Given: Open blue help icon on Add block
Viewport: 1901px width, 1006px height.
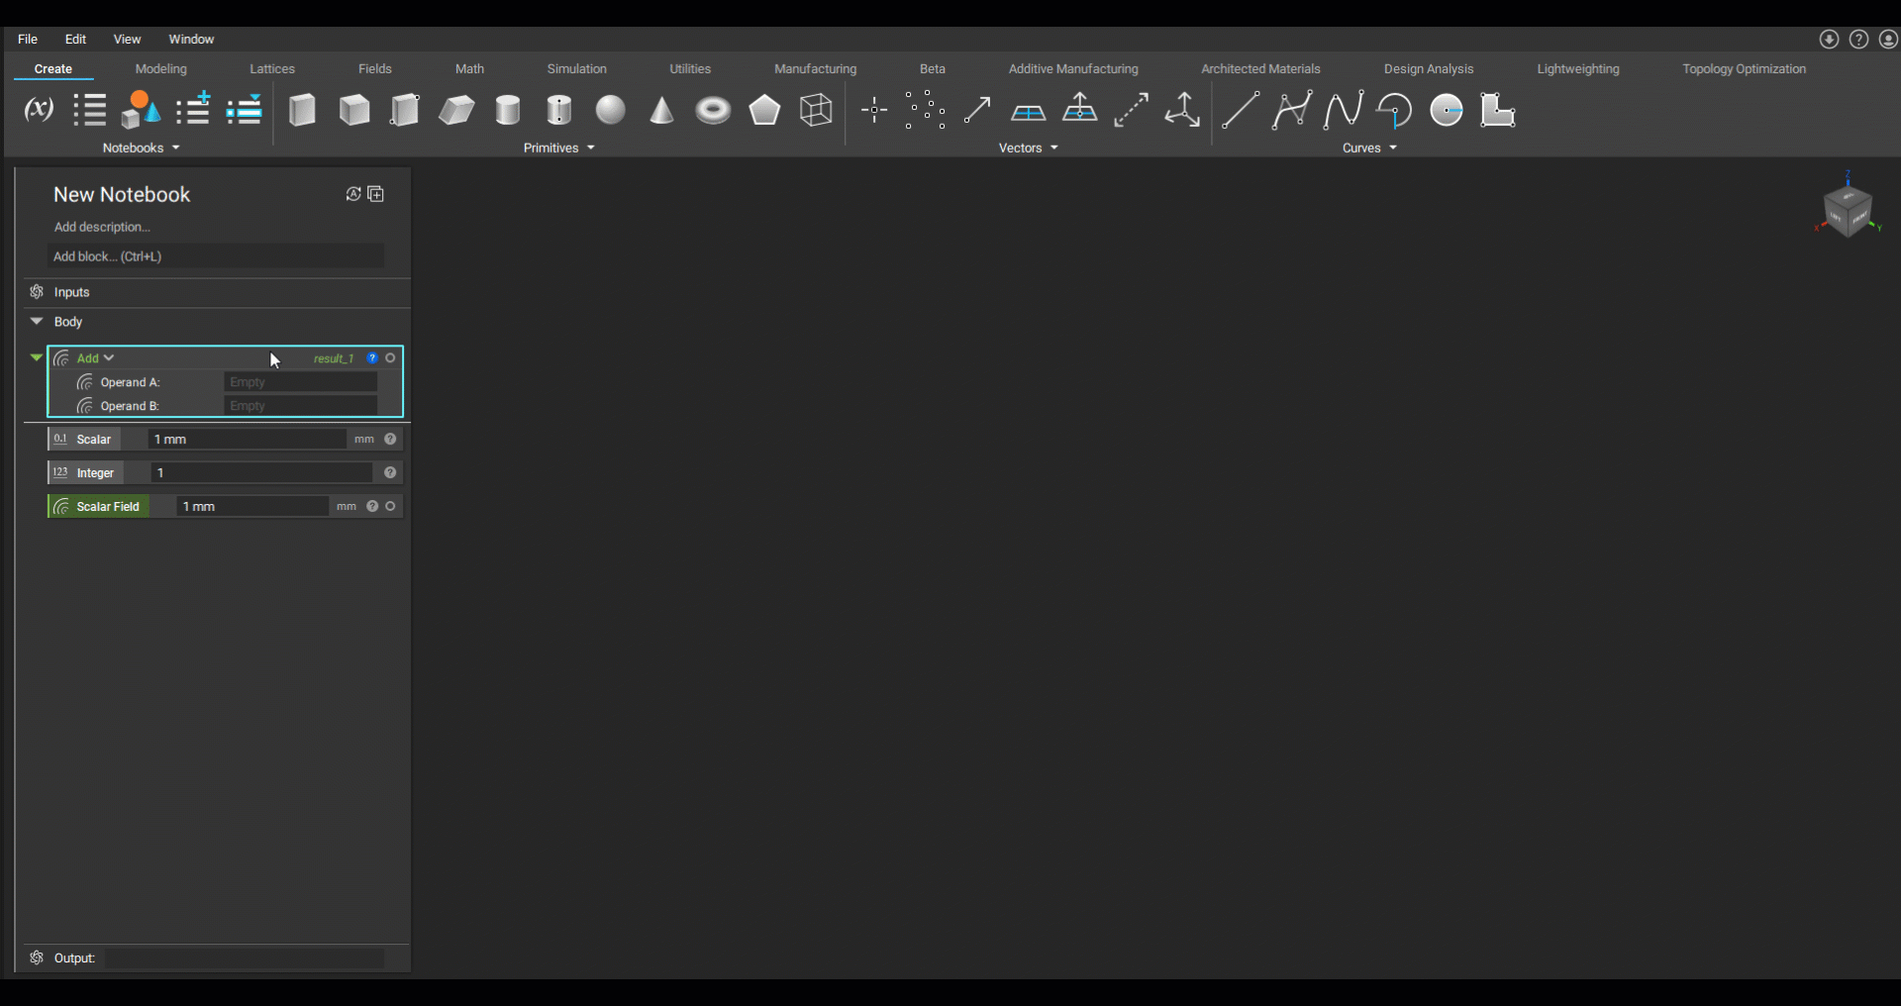Looking at the screenshot, I should point(372,358).
